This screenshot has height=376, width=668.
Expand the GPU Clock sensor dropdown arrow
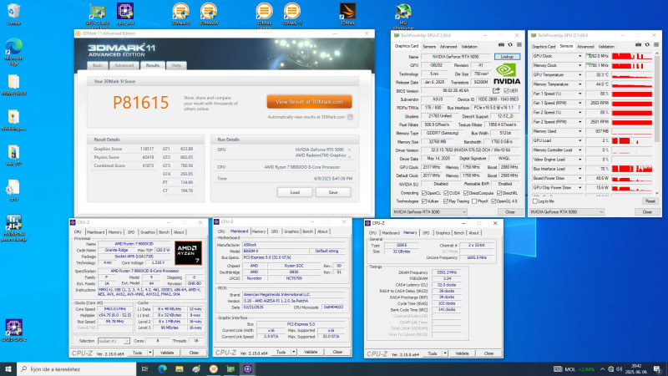(x=579, y=56)
